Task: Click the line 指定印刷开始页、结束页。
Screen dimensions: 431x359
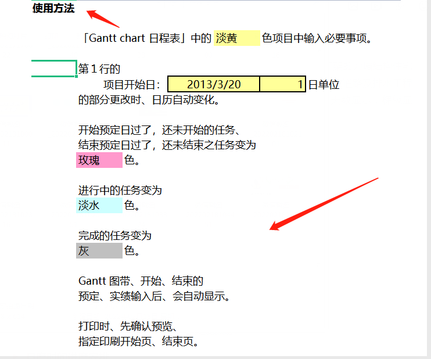Action: coord(138,342)
